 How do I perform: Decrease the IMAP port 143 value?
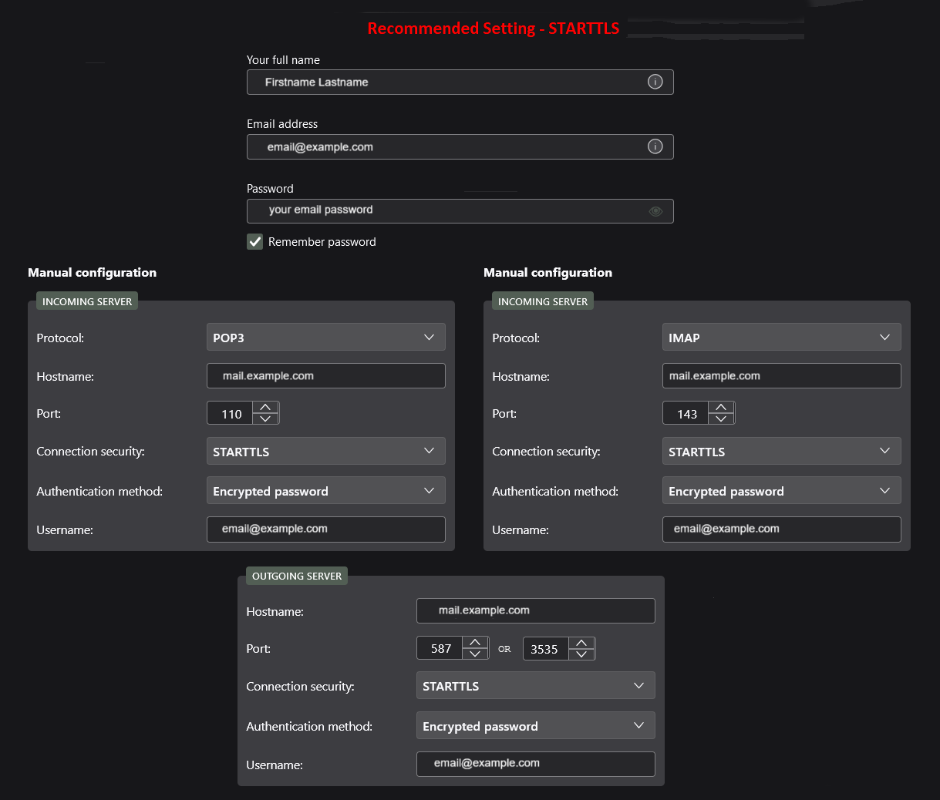coord(721,418)
